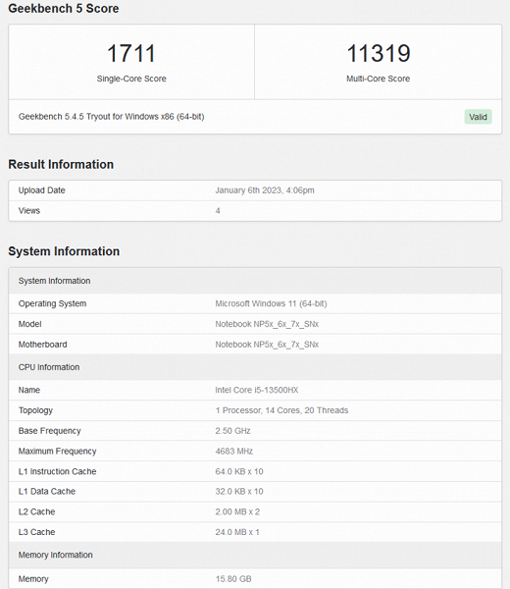Click the Valid status badge
510x589 pixels.
(478, 117)
